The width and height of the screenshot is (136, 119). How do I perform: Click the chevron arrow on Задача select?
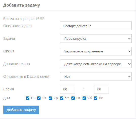[x=129, y=38]
